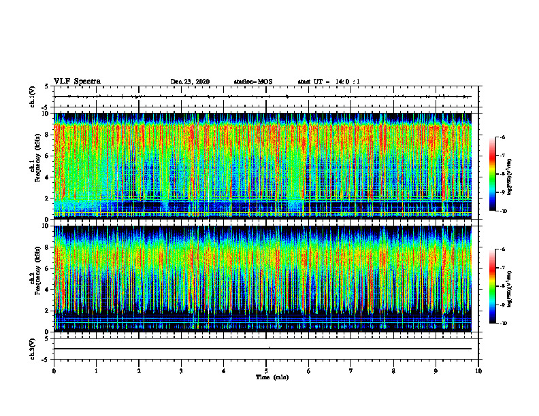Screen dimensions: 539x416
Task: Click the ch.1 color scale "log(PSD)" label
Action: [510, 177]
